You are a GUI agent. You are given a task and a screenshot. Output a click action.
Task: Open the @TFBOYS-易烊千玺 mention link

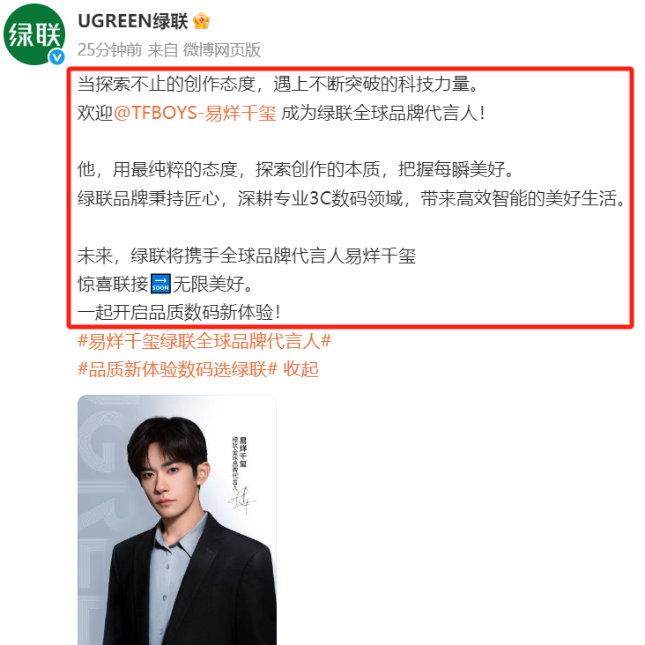coord(195,113)
